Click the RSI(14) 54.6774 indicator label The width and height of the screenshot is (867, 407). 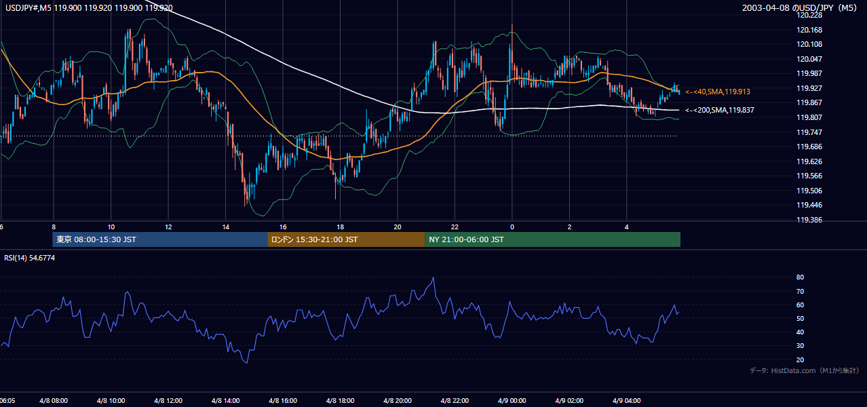[30, 258]
